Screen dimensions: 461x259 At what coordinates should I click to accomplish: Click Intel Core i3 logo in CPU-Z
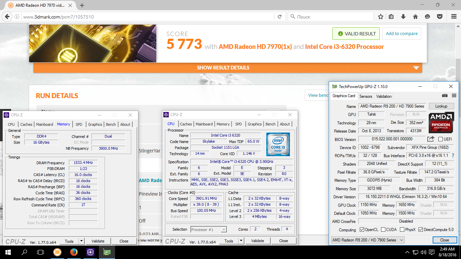click(x=278, y=144)
